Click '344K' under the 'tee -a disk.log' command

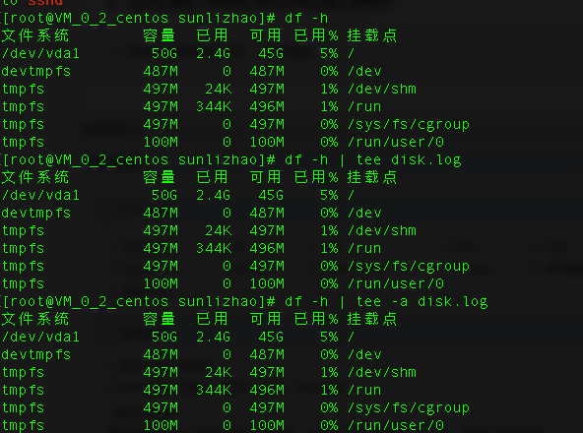tap(214, 391)
